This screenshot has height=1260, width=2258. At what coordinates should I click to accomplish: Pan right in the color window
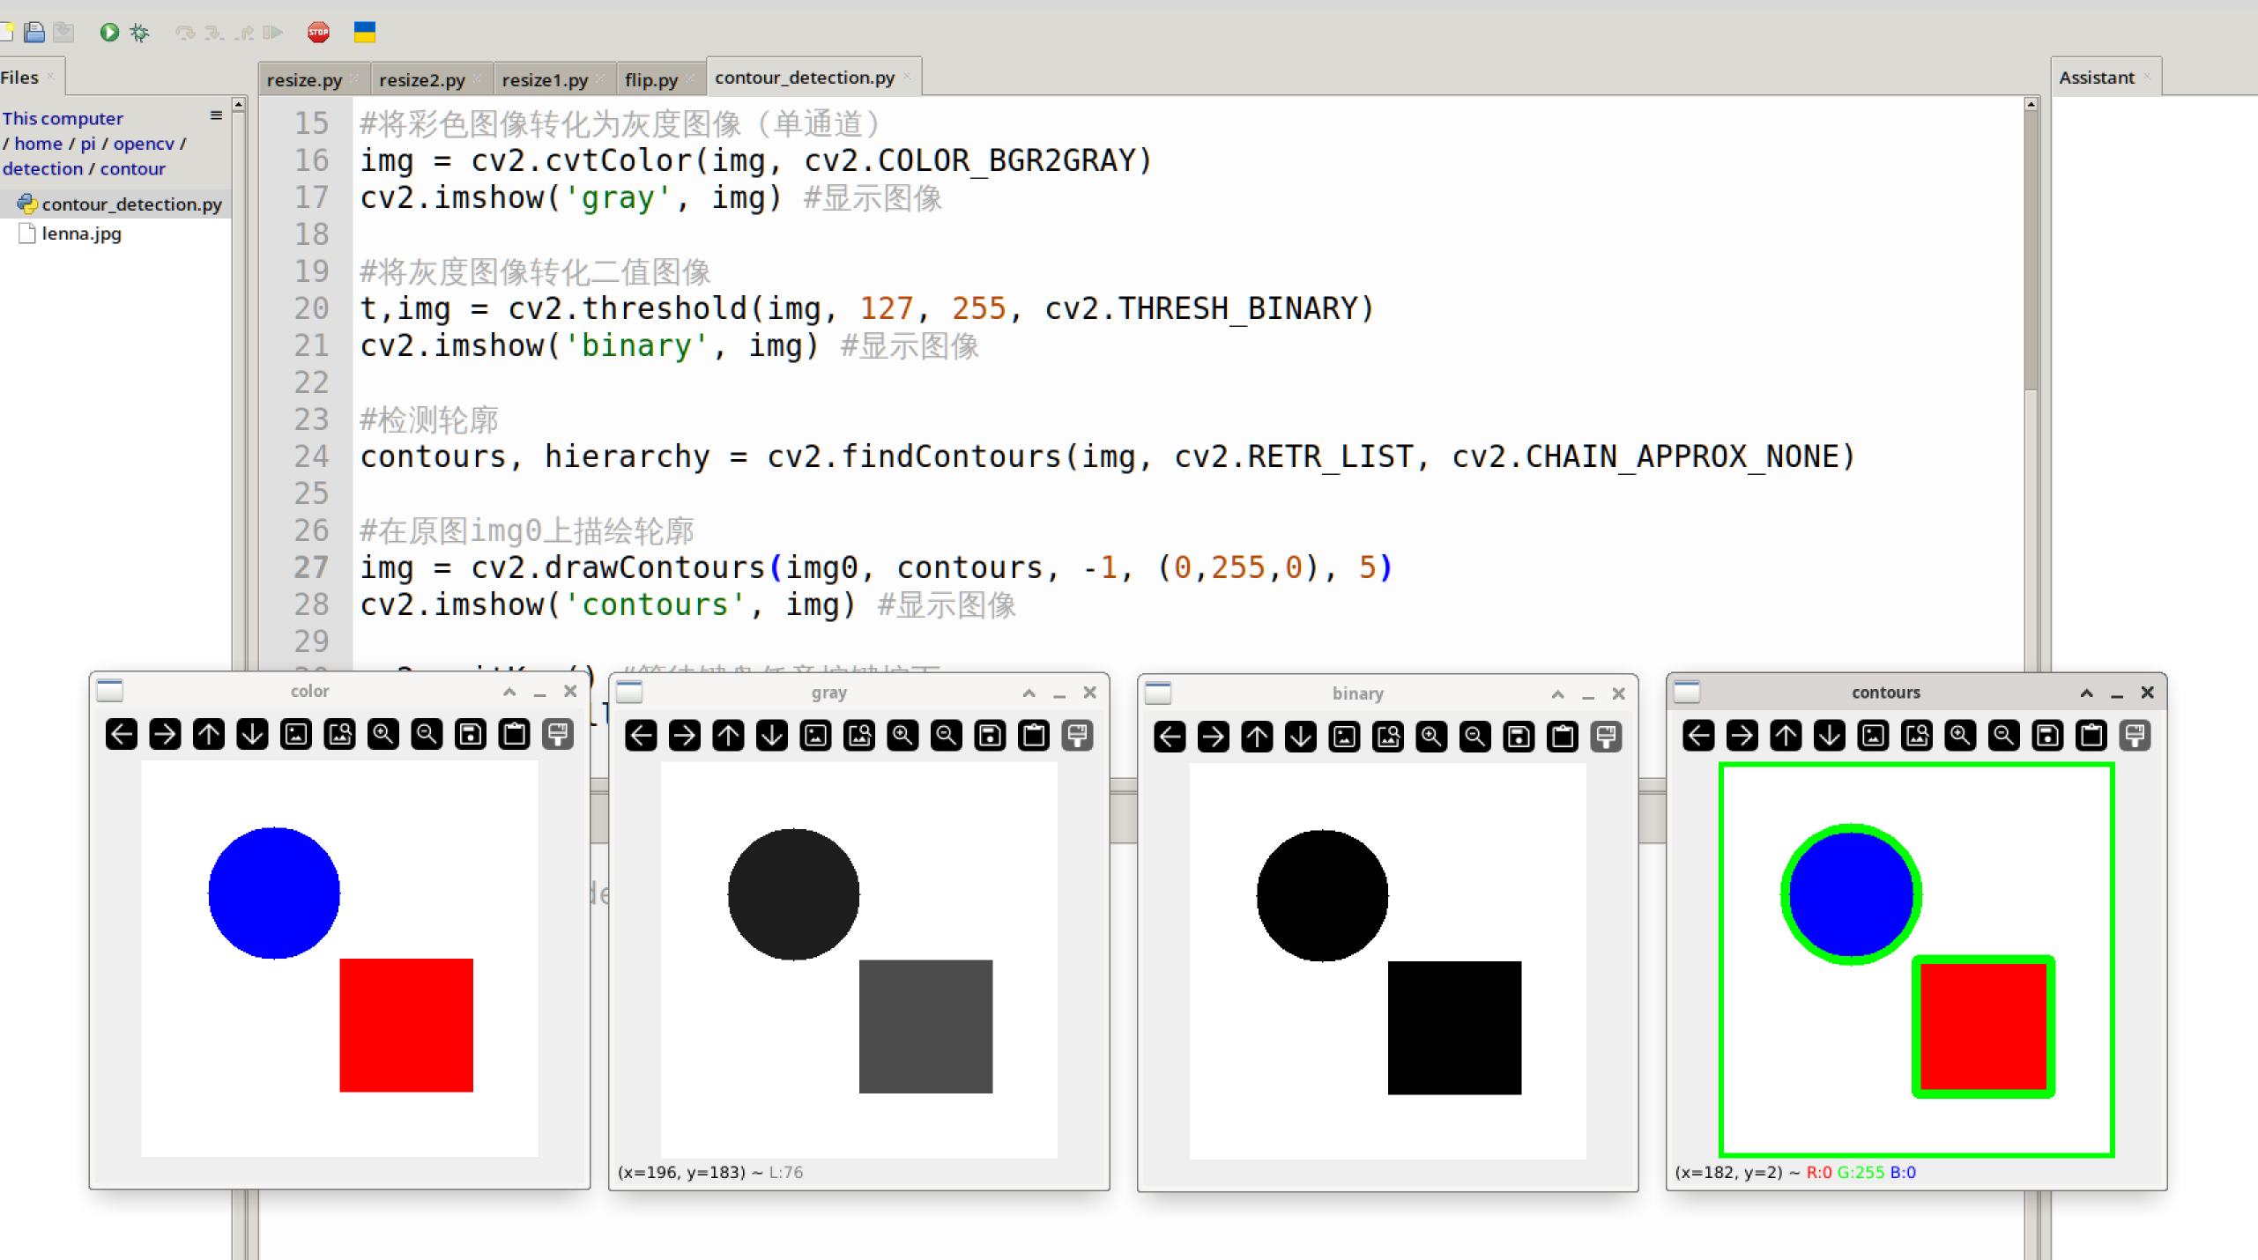click(165, 734)
